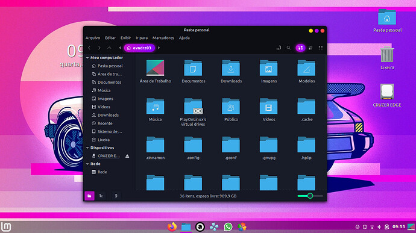
Task: Launch Firefox from the panel
Action: click(x=172, y=227)
